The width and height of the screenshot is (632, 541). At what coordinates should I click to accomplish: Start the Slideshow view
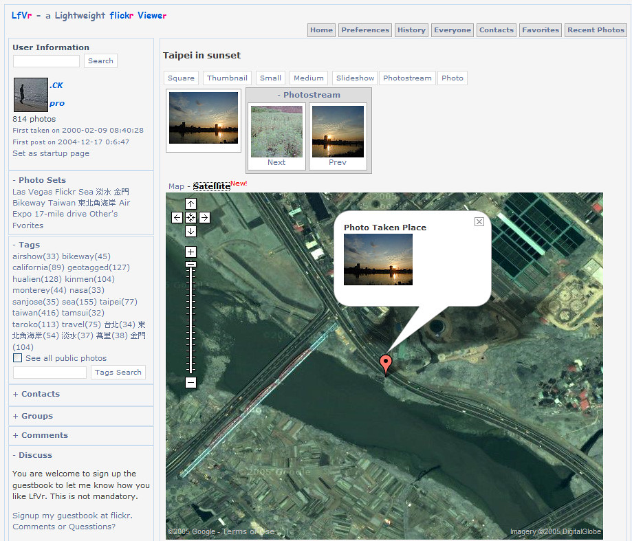pyautogui.click(x=355, y=78)
